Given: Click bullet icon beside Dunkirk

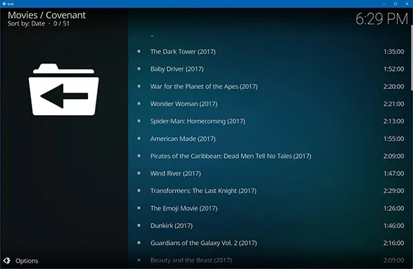Looking at the screenshot, I should coord(139,226).
